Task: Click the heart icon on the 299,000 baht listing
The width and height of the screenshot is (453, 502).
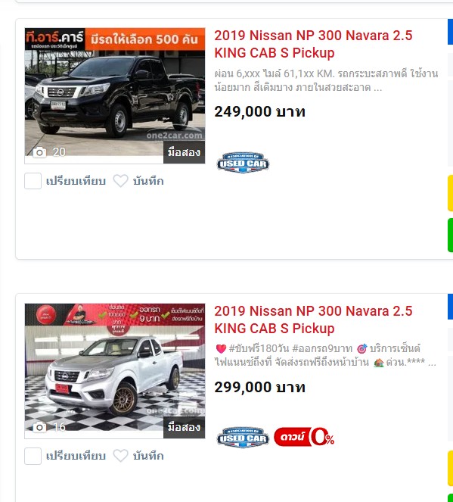Action: [120, 456]
